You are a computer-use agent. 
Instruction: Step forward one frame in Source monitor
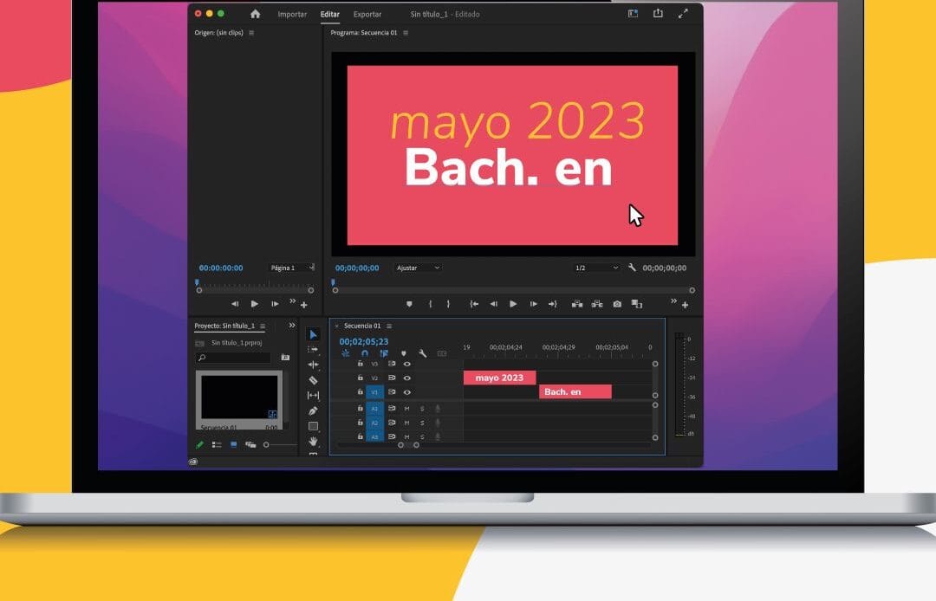click(x=276, y=304)
